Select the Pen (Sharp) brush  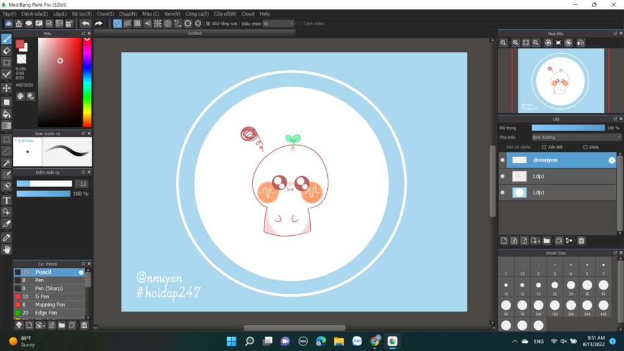49,288
